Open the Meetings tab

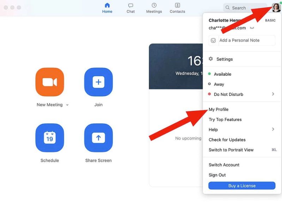[x=154, y=8]
